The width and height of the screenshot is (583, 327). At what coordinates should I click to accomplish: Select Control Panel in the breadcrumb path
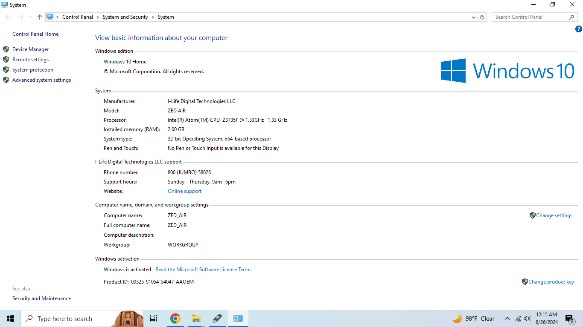pyautogui.click(x=78, y=17)
